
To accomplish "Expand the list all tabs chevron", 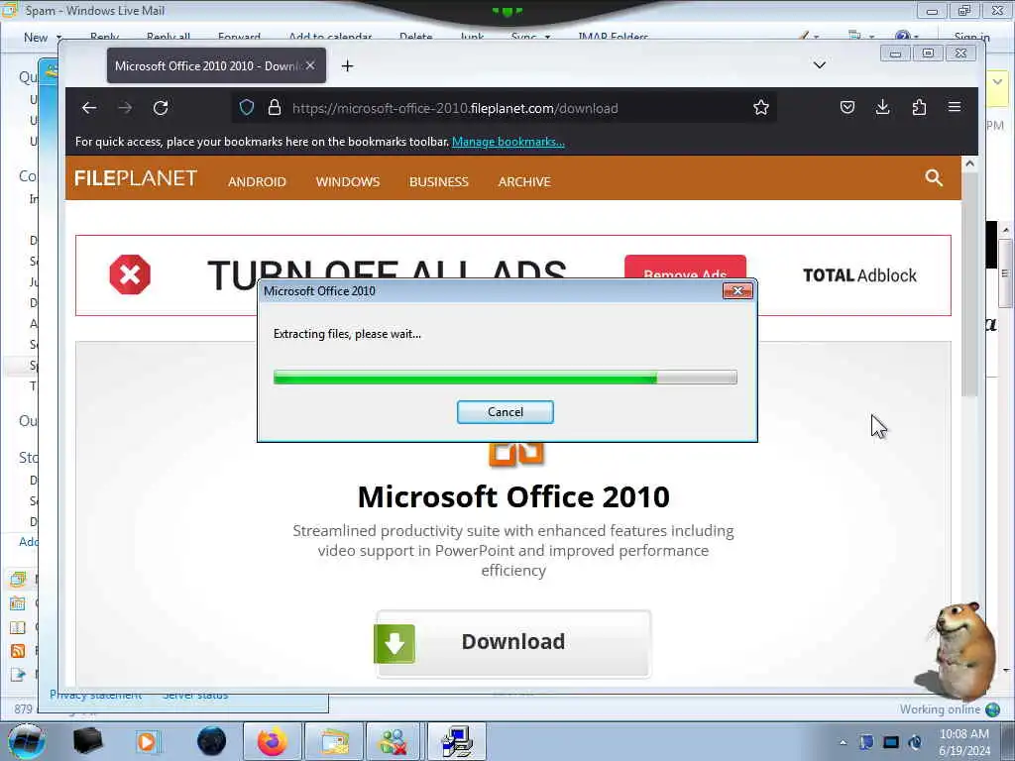I will tap(820, 65).
